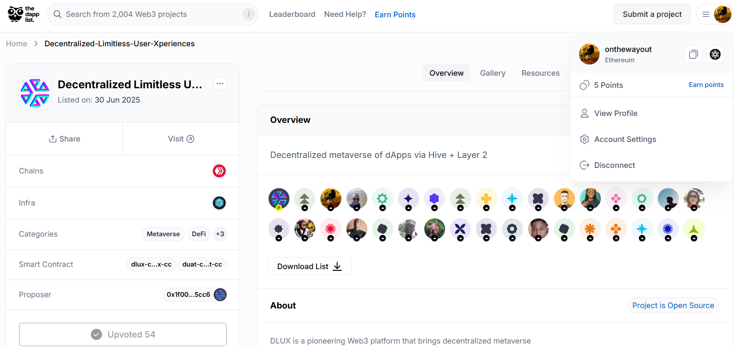Click the orange asterisk upvoter avatar

coord(590,229)
